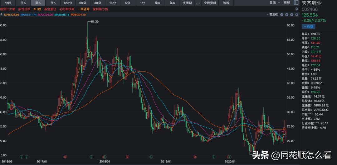The image size is (337, 165).
Task: Click the 毛利率很高 tag
Action: [x=67, y=9]
